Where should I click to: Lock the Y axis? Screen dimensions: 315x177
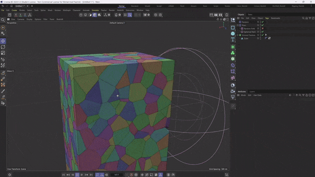click(x=20, y=15)
